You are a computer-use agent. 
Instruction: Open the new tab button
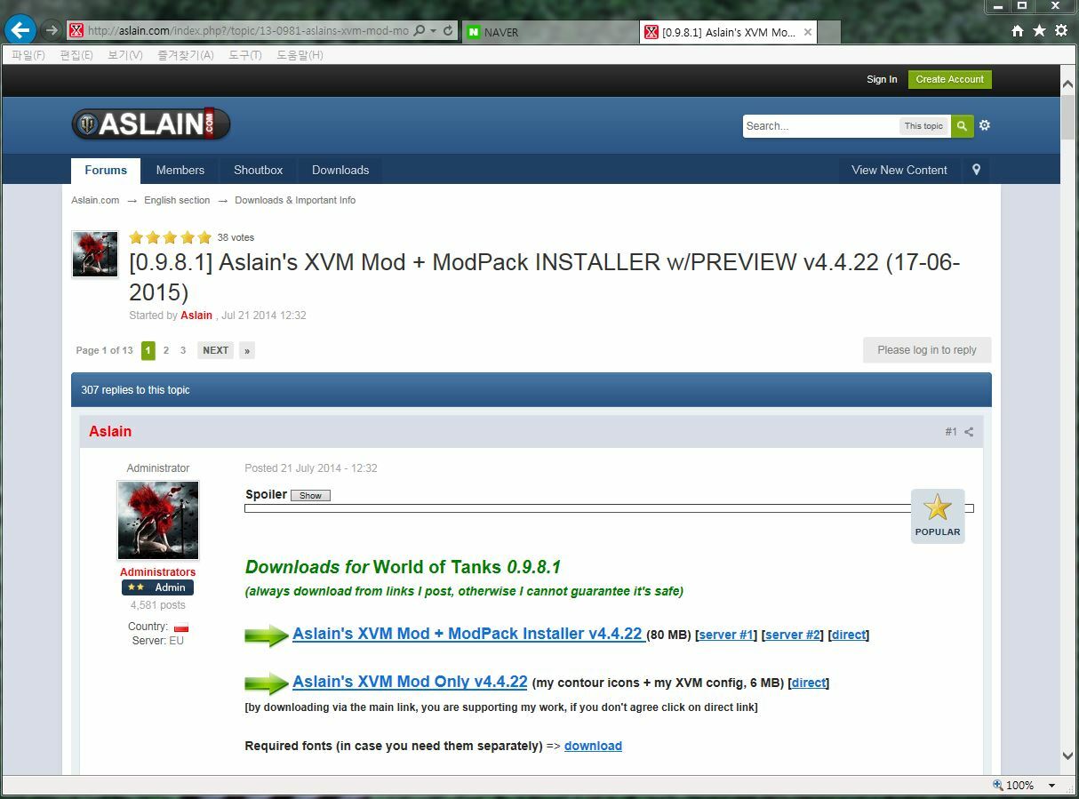click(829, 32)
